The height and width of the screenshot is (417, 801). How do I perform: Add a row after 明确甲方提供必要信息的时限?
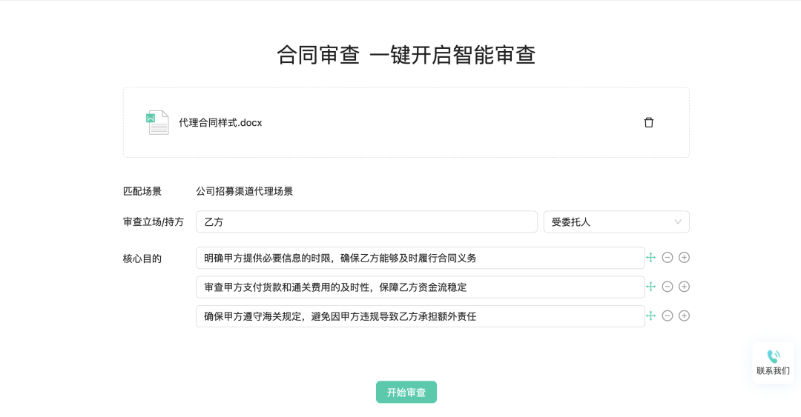coord(684,258)
